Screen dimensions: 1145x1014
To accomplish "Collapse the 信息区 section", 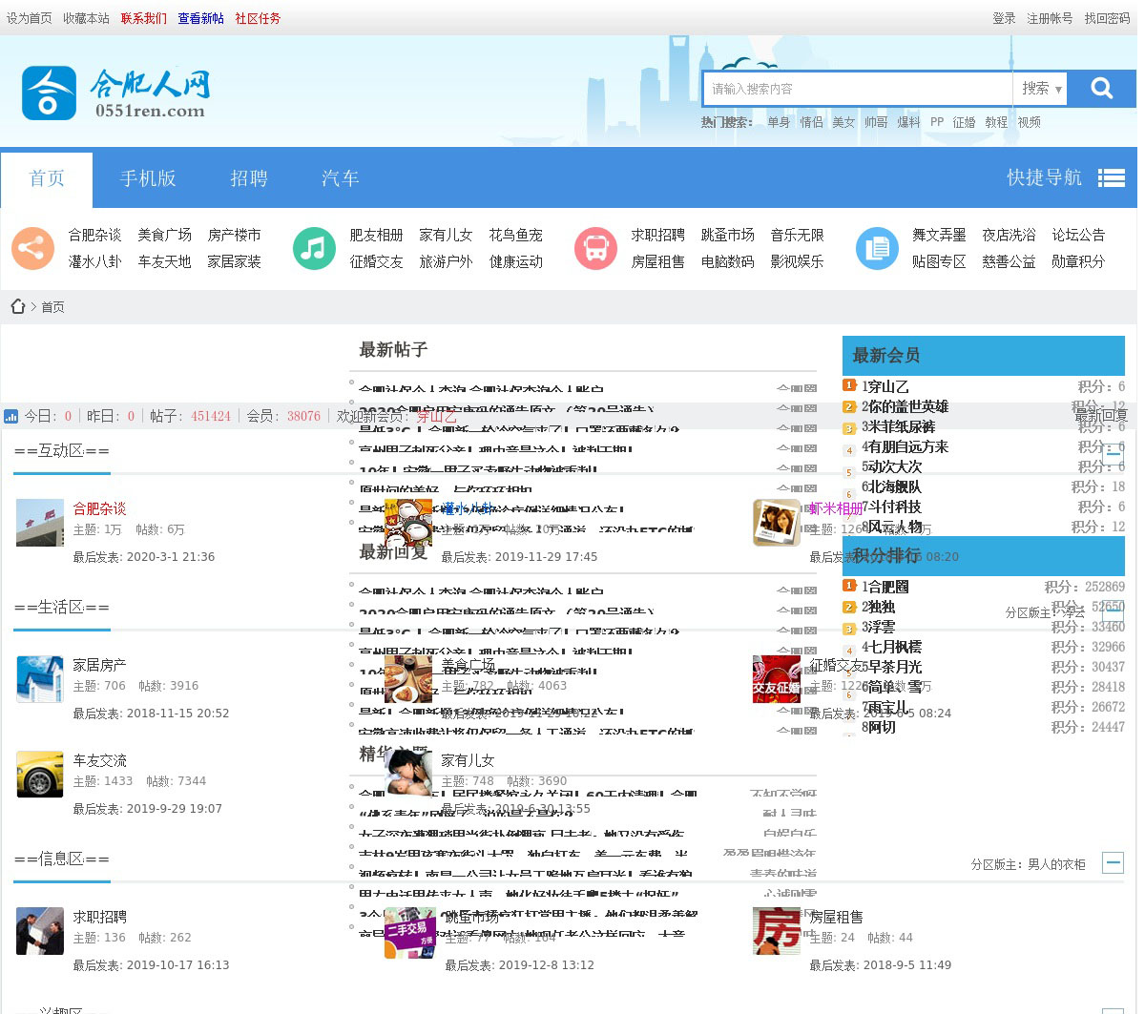I will tap(1113, 863).
